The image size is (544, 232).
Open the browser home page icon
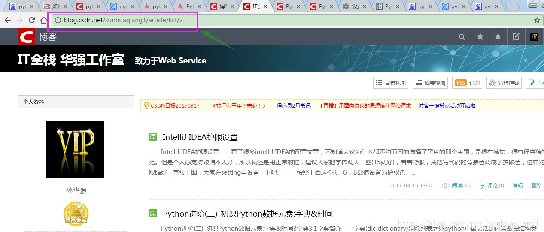coord(43,20)
